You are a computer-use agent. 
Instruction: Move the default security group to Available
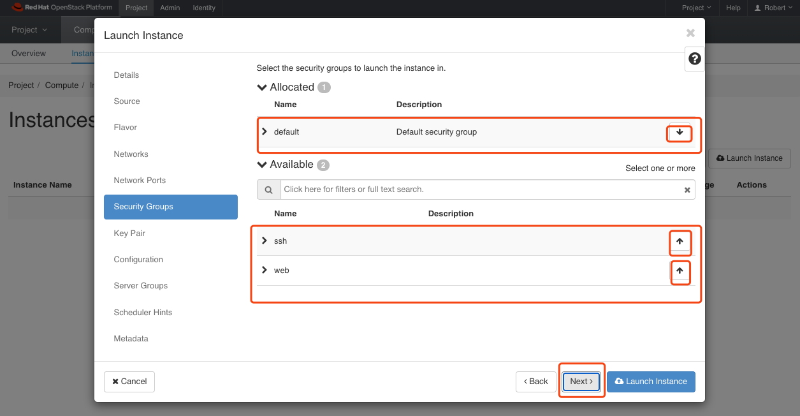(679, 133)
